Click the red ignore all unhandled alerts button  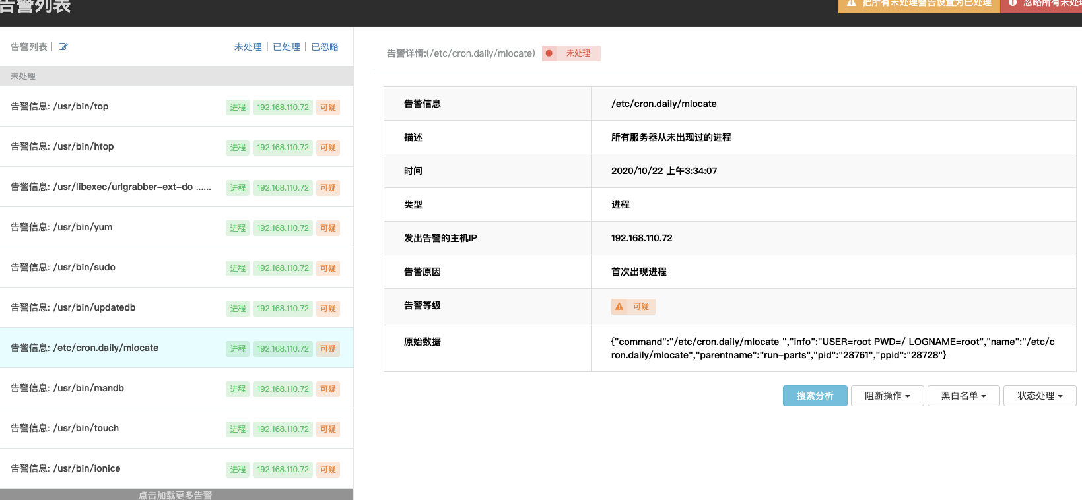coord(1041,5)
